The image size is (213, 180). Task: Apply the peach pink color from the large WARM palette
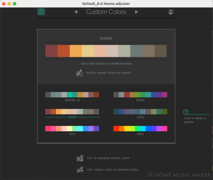[100, 51]
